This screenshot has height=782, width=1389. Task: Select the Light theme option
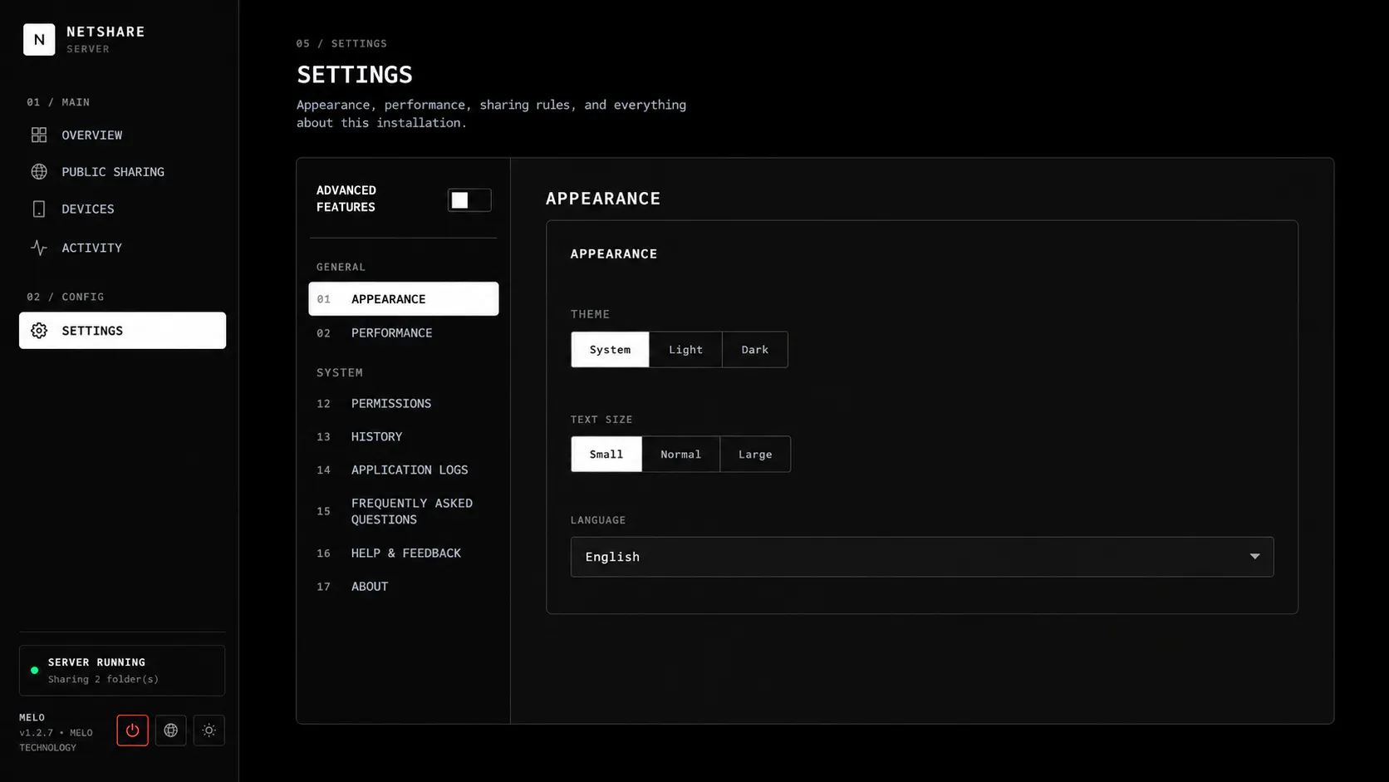click(x=685, y=350)
